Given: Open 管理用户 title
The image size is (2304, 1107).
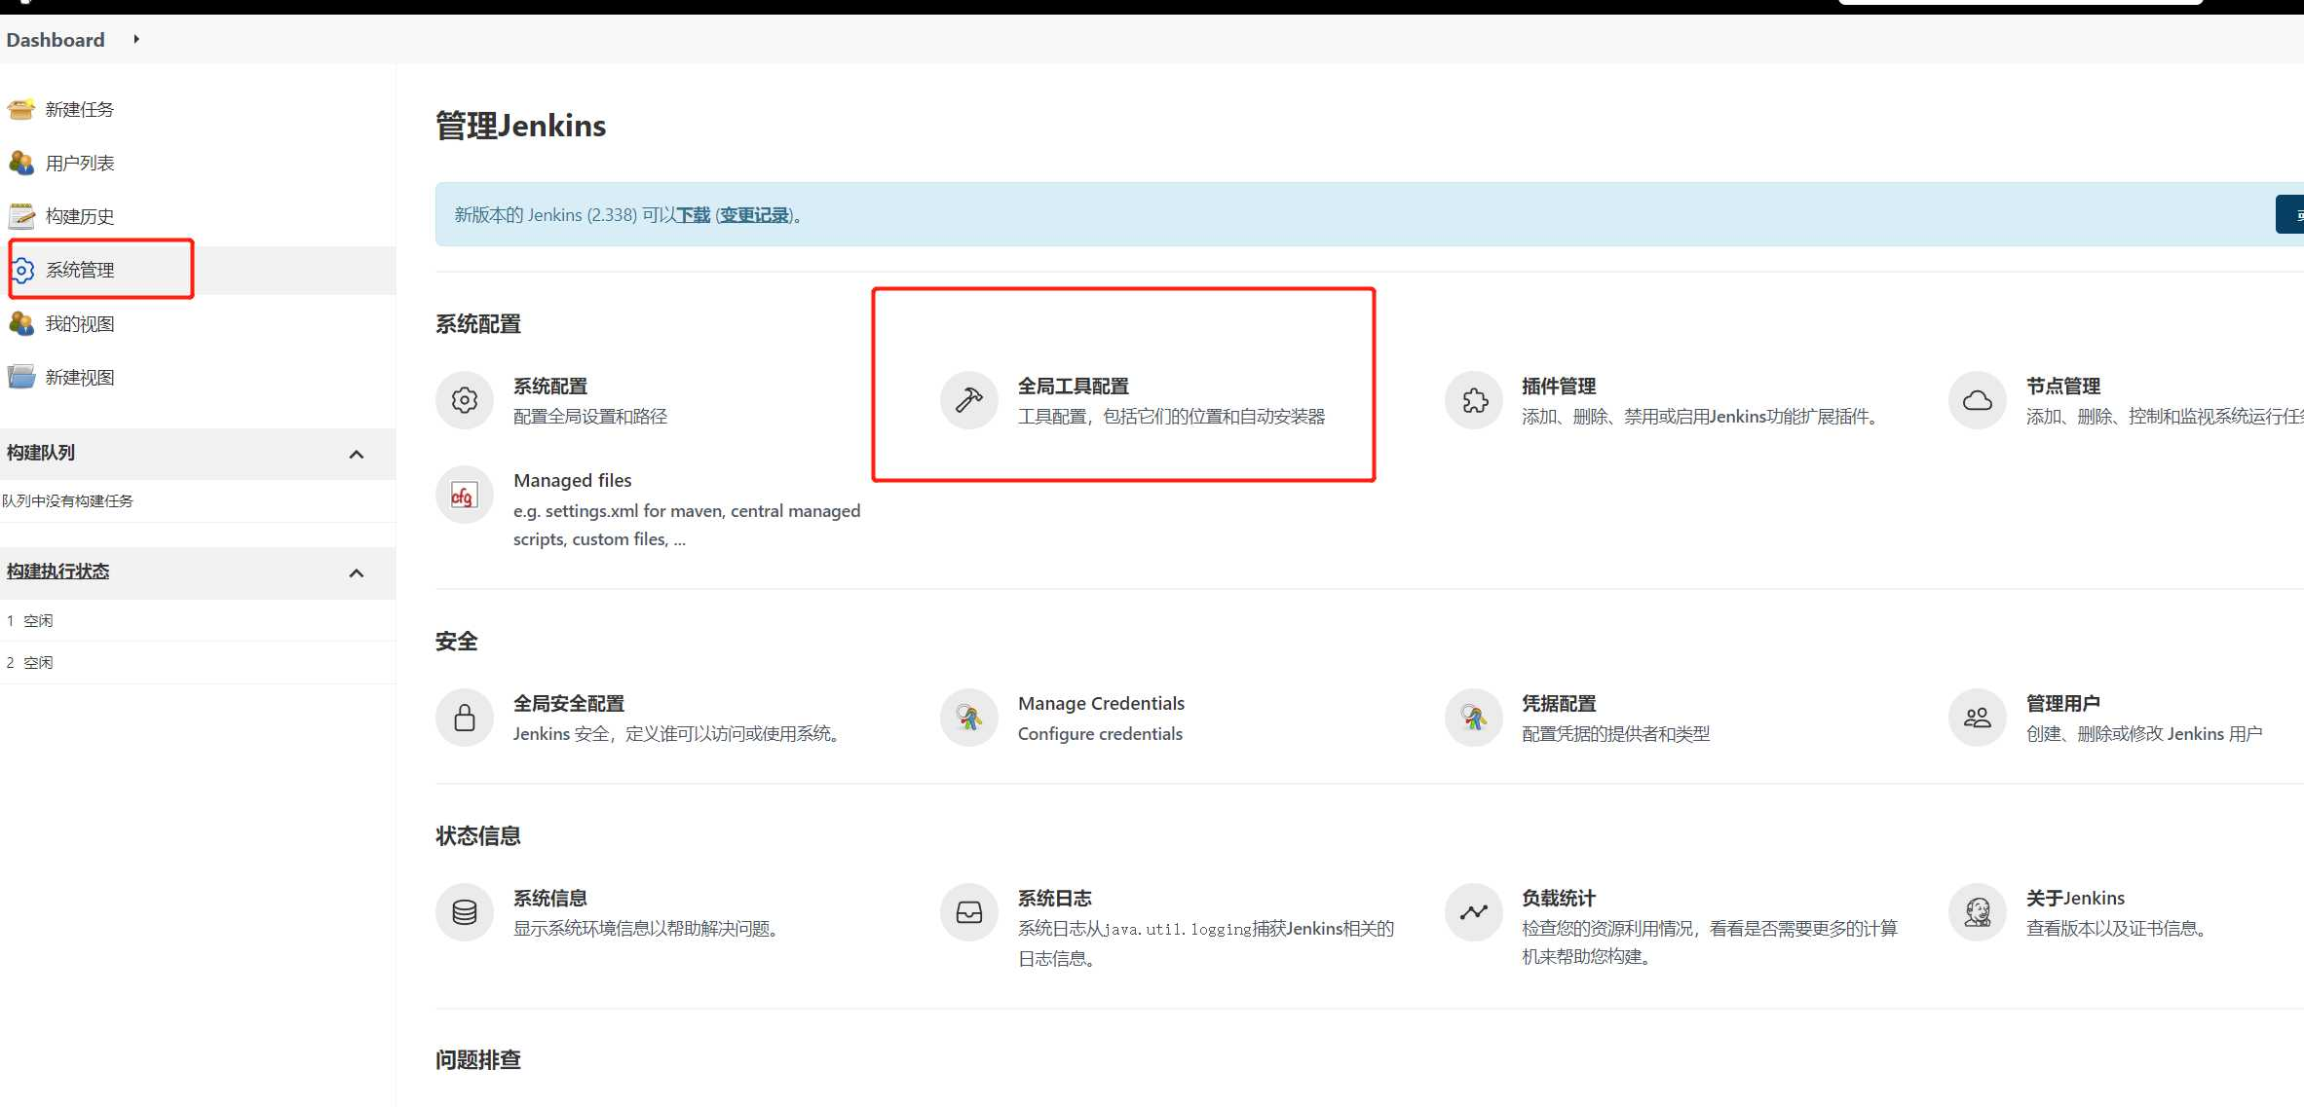Looking at the screenshot, I should [2063, 703].
